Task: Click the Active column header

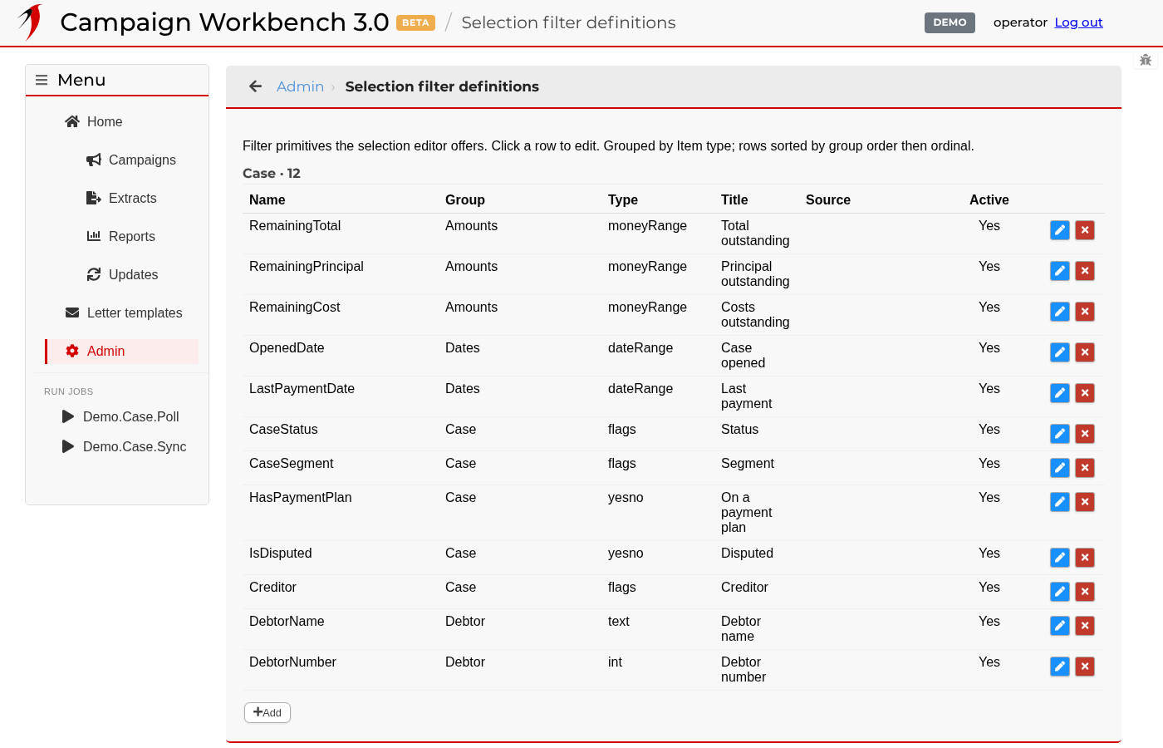Action: tap(989, 199)
